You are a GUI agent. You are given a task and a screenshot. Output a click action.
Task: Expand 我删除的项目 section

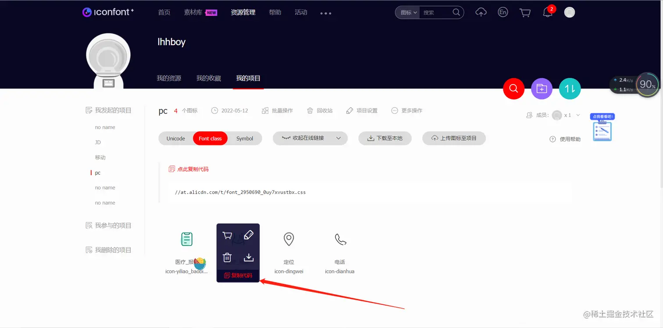click(x=108, y=250)
